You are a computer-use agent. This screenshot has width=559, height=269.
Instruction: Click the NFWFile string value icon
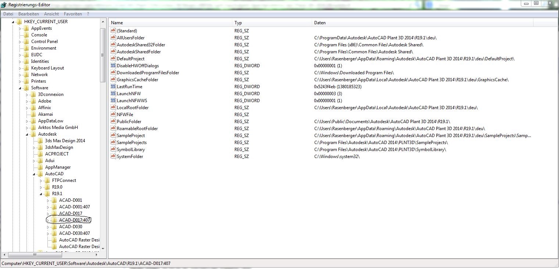[x=113, y=115]
